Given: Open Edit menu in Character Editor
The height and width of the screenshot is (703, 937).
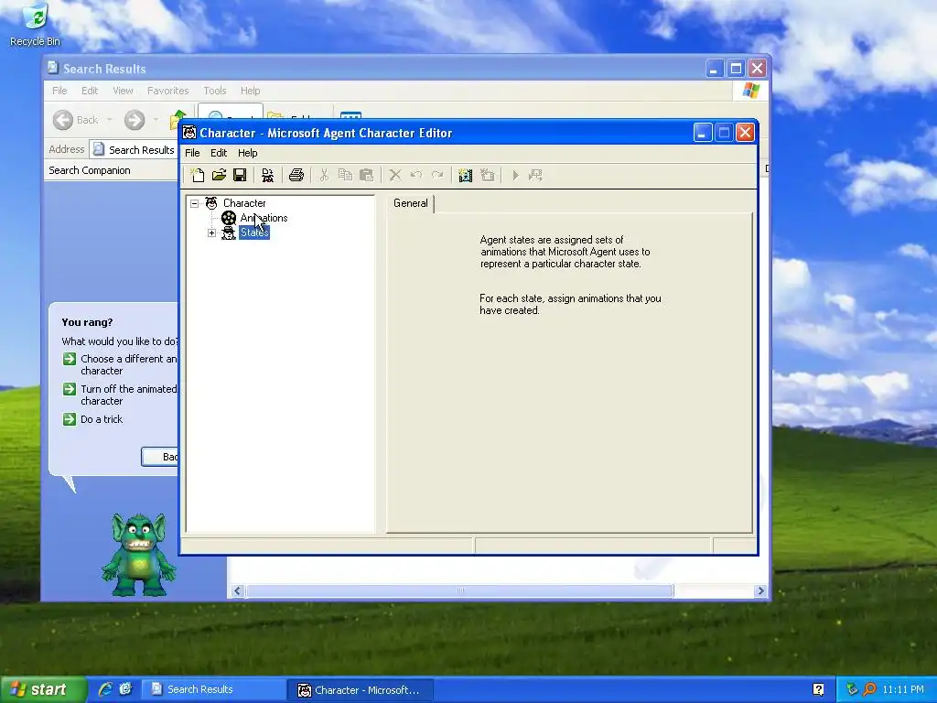Looking at the screenshot, I should point(219,153).
